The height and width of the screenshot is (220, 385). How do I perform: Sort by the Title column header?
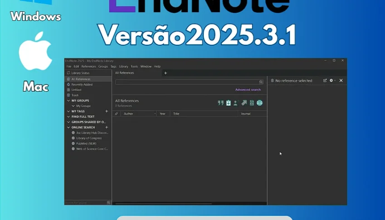(204, 114)
